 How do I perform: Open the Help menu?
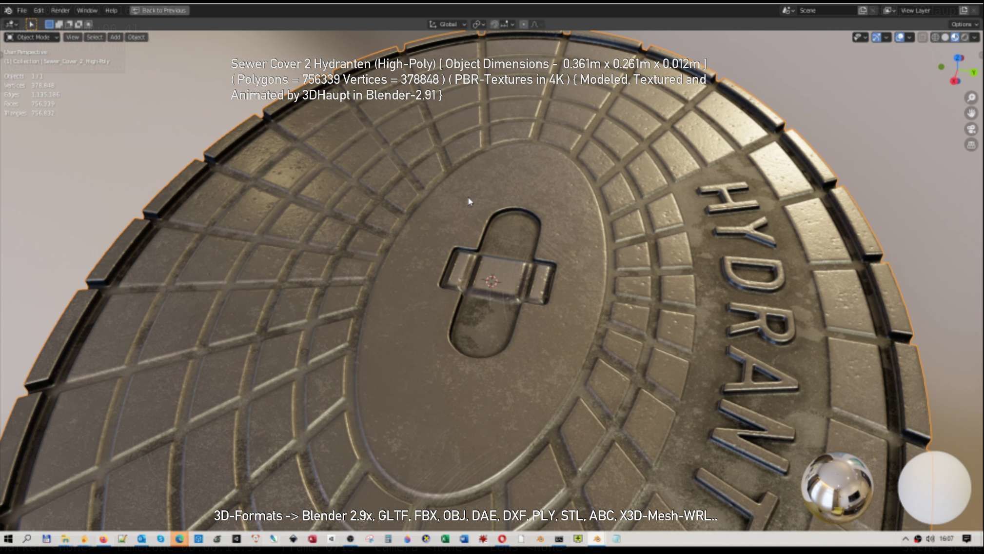(x=111, y=10)
